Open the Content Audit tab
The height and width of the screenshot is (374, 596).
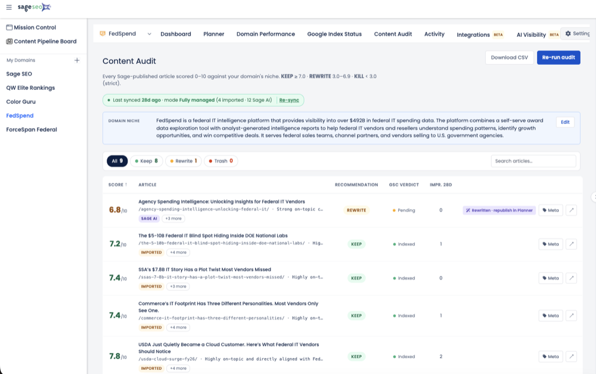[393, 34]
